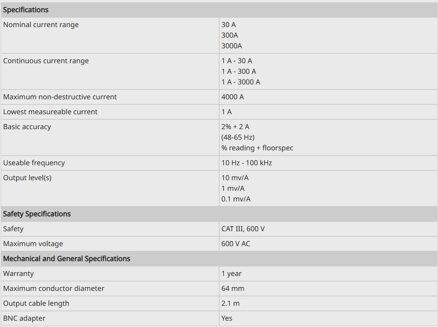Image resolution: width=438 pixels, height=327 pixels.
Task: Click the Nominal current range label
Action: click(x=41, y=25)
